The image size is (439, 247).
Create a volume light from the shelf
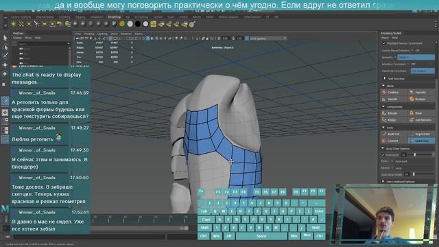(x=52, y=25)
